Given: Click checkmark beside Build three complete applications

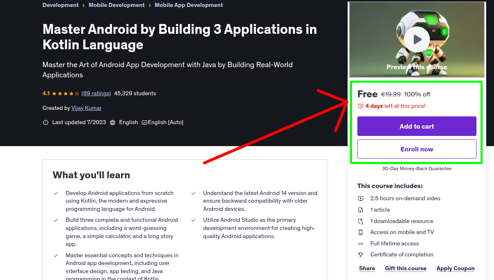Looking at the screenshot, I should (x=56, y=220).
